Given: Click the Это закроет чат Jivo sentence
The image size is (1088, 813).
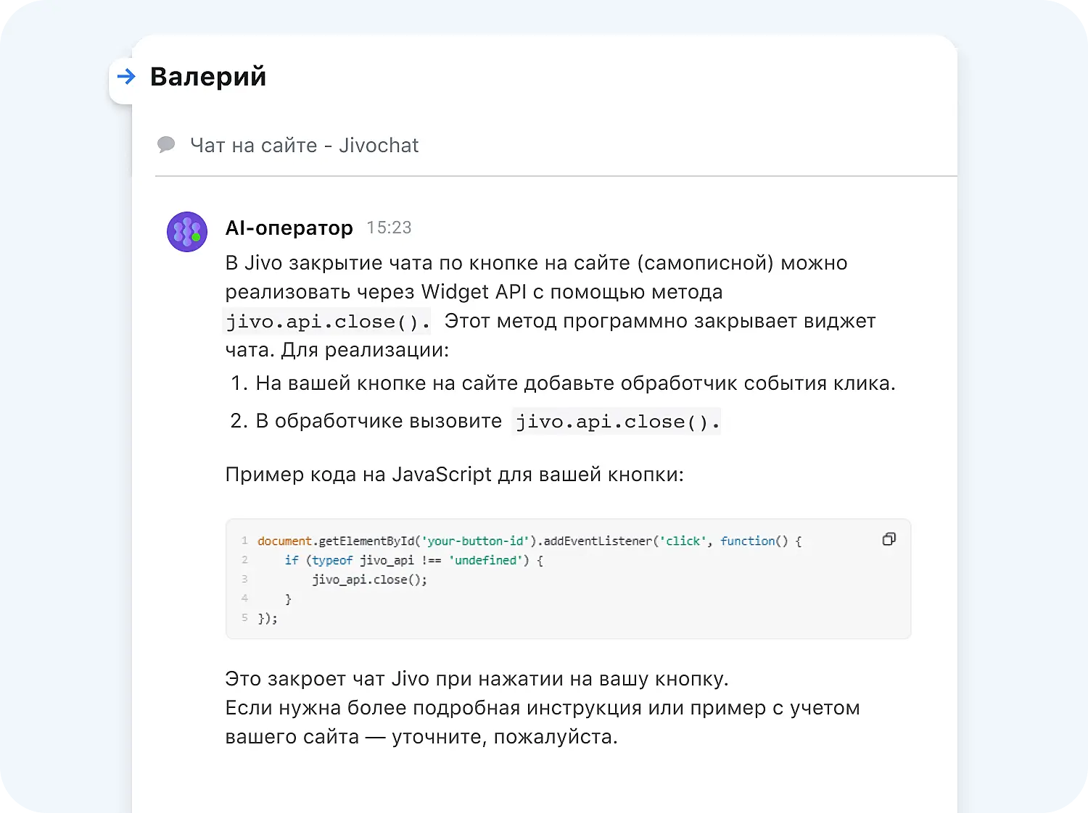Looking at the screenshot, I should coord(477,679).
